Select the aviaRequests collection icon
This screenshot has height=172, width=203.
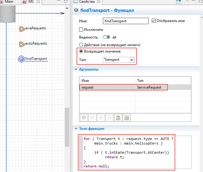(x=22, y=29)
